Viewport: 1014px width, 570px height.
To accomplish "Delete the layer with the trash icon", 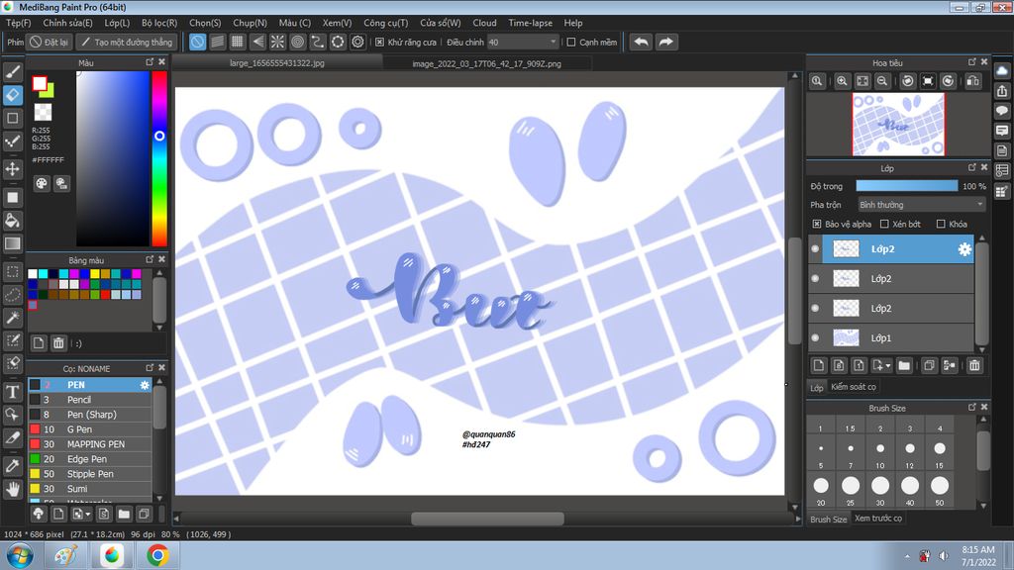I will tap(974, 366).
